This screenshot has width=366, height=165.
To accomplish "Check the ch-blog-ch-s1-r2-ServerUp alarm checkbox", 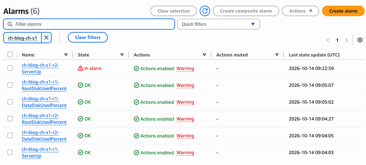I will click(x=10, y=68).
